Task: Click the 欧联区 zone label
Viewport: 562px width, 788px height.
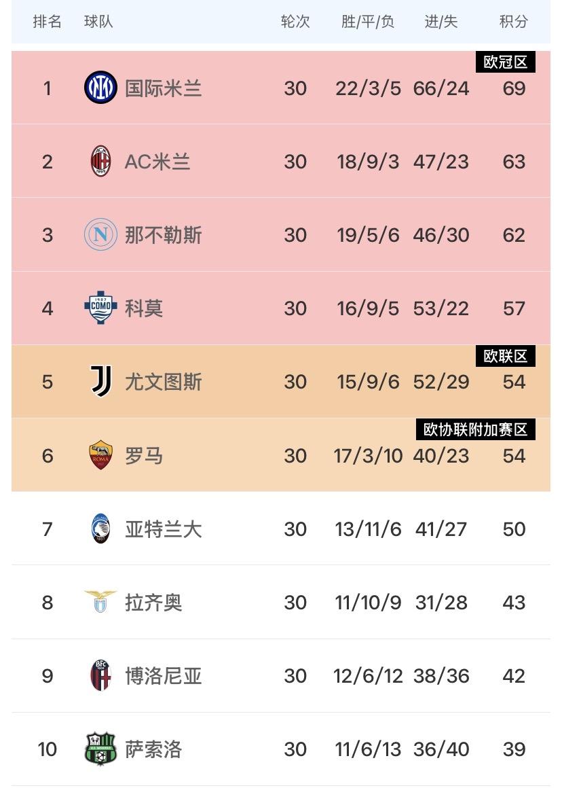Action: [x=505, y=356]
